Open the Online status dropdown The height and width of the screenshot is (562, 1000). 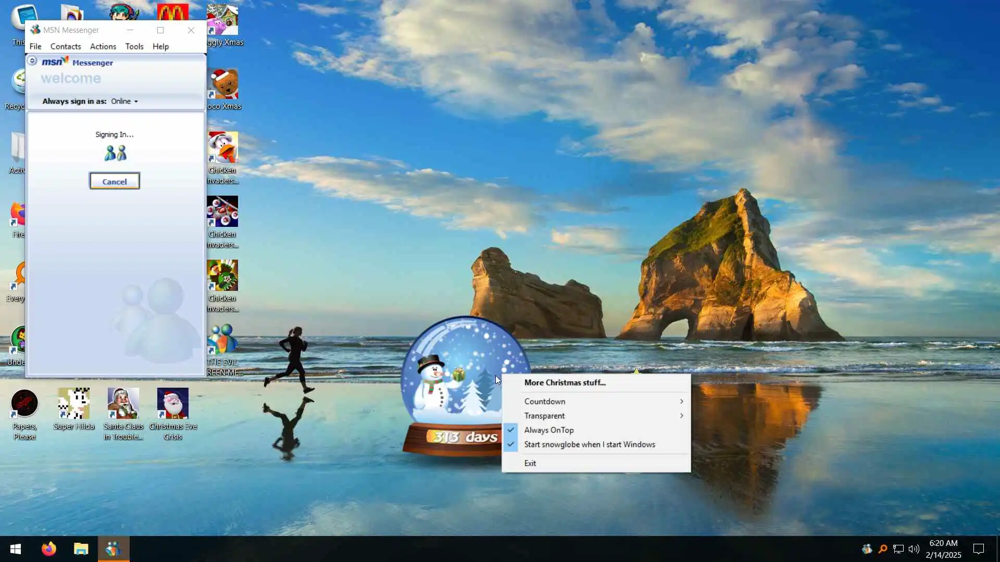click(124, 101)
